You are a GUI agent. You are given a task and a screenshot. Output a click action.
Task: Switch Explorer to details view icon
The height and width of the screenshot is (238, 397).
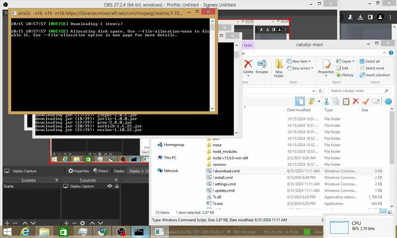click(383, 212)
